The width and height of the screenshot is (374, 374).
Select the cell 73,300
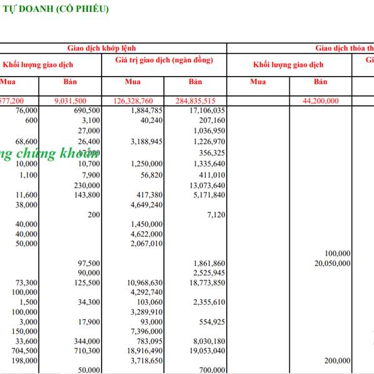[26, 282]
